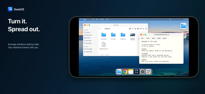Click the SUNDAY line in the note
Screen dimensions: 205x94
[x=144, y=60]
